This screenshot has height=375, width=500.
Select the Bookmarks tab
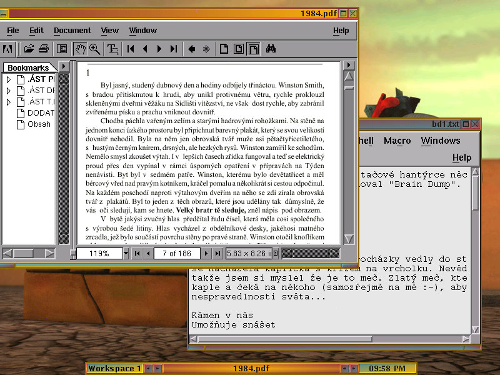28,67
